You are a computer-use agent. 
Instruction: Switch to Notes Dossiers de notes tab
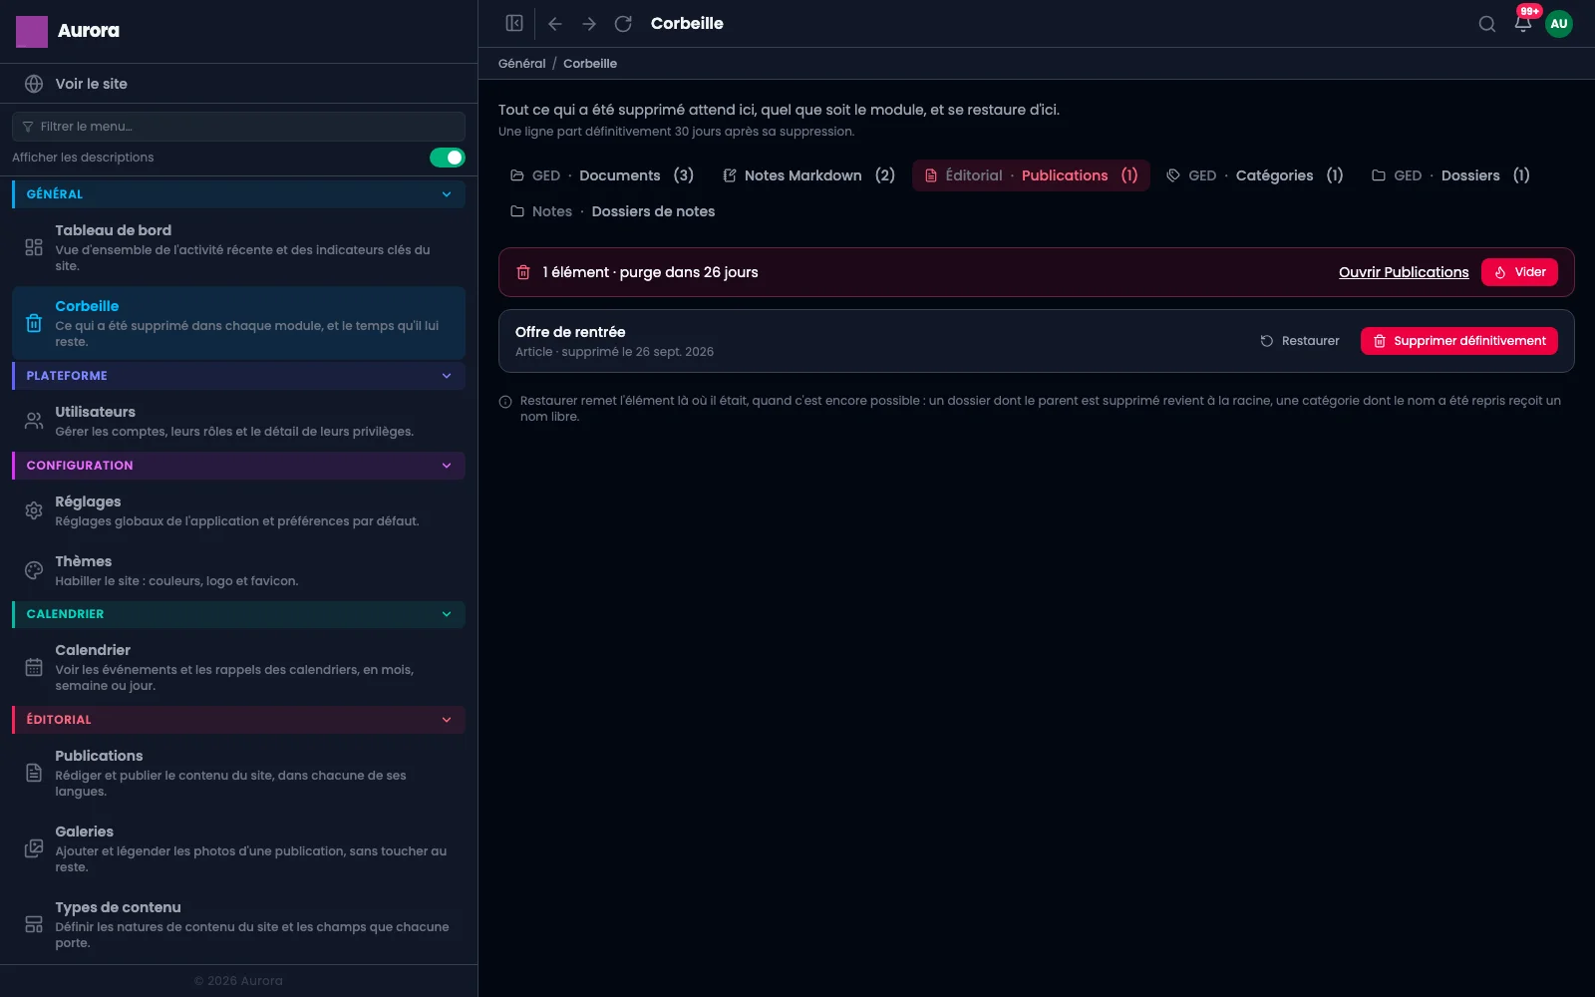pyautogui.click(x=613, y=211)
